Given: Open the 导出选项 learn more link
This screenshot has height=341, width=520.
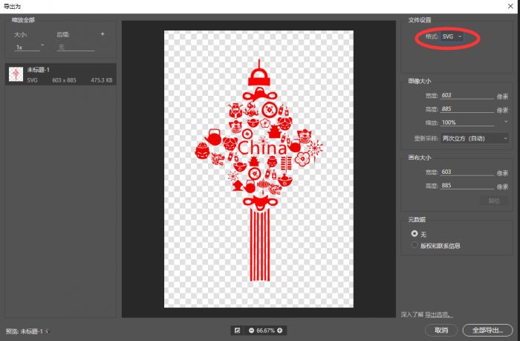Looking at the screenshot, I should coord(438,314).
